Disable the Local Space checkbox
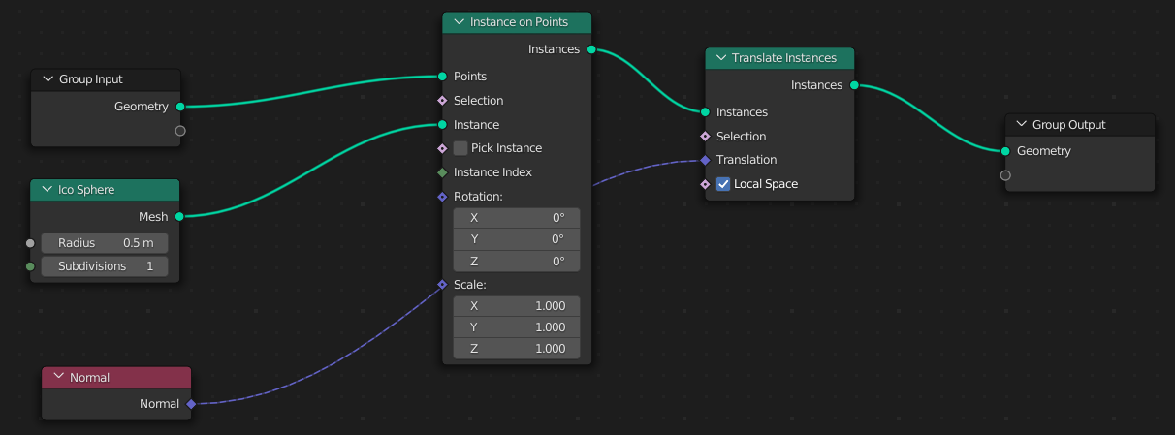This screenshot has width=1175, height=435. click(x=723, y=184)
